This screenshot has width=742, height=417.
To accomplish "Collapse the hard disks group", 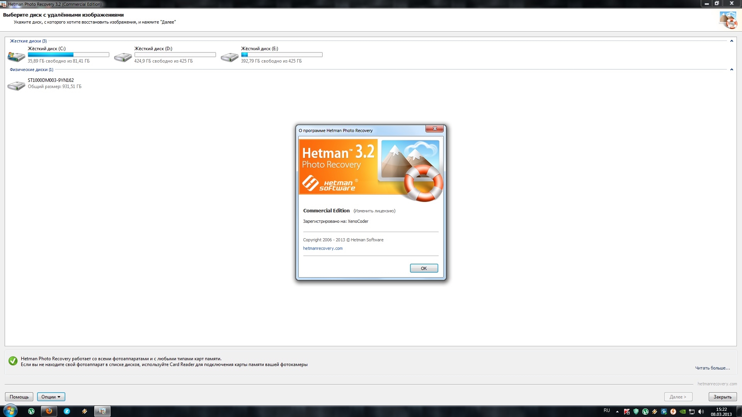I will [x=732, y=41].
